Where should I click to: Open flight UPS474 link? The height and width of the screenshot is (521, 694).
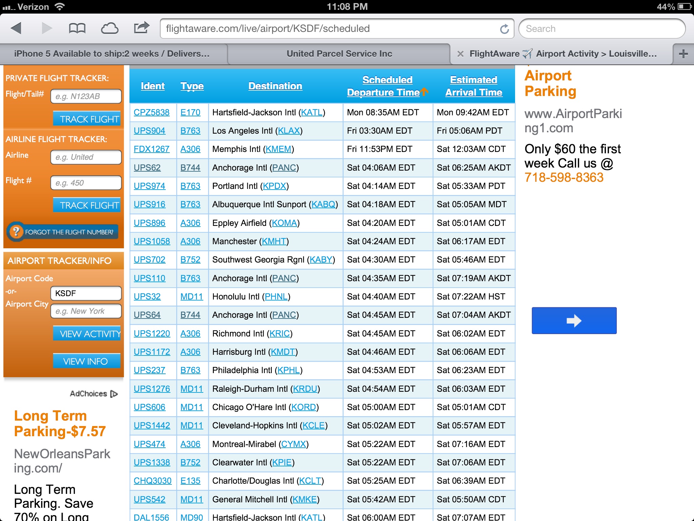coord(149,444)
